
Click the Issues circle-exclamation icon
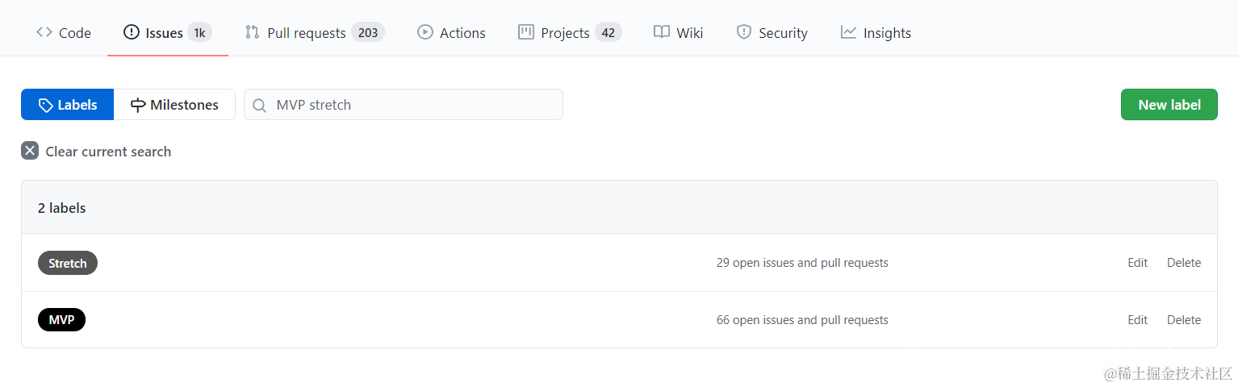click(x=131, y=32)
